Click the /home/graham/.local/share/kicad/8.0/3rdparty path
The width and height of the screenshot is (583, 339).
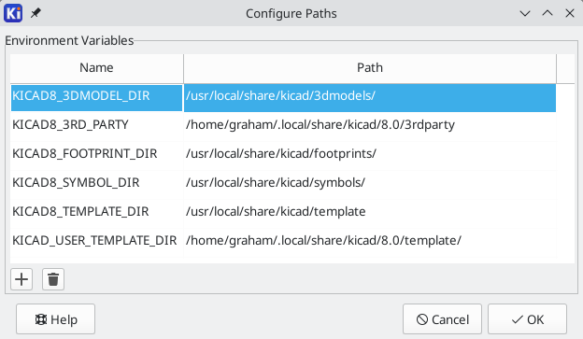370,126
